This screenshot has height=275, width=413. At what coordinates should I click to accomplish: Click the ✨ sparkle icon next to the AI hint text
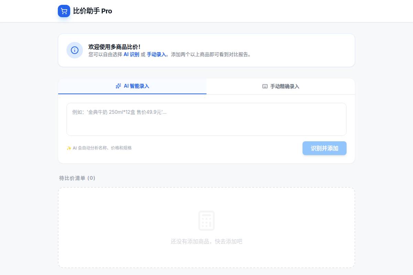(x=69, y=148)
